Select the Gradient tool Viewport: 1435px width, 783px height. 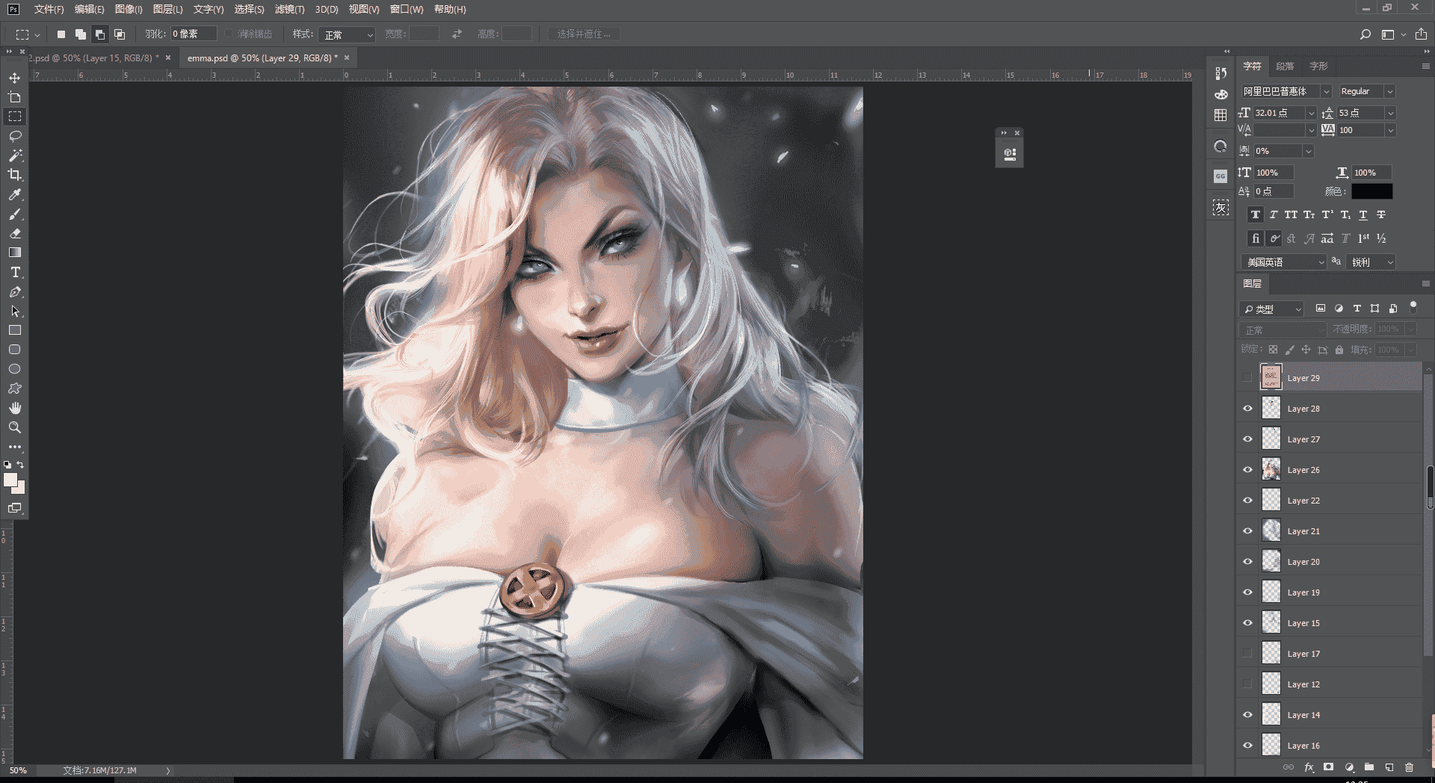14,253
